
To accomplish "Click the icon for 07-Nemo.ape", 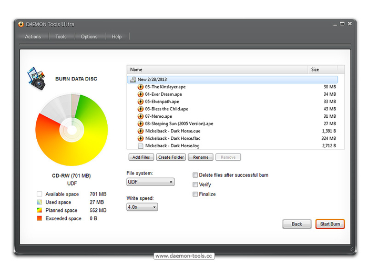I will (140, 116).
